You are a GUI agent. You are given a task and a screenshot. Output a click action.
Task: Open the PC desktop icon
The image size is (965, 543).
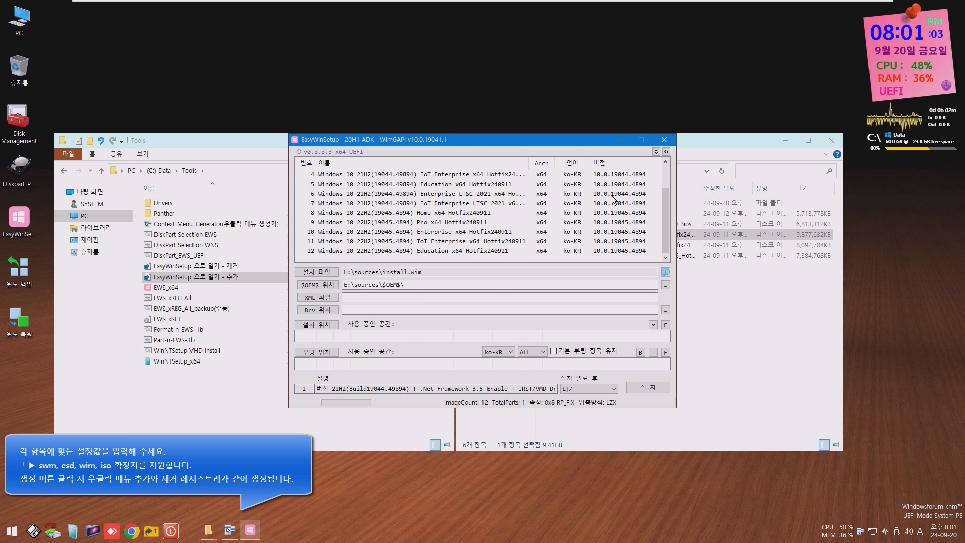19,21
